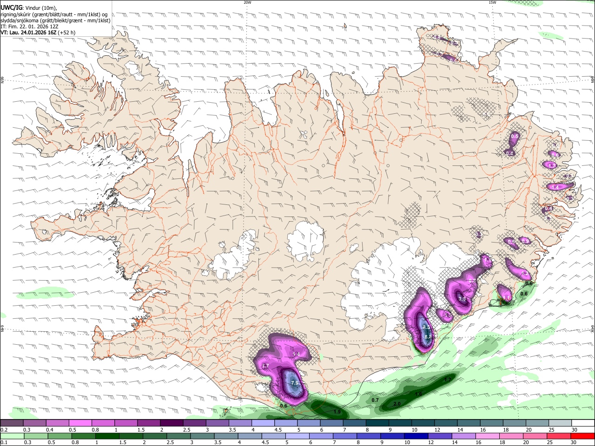Click the "18" top legend label
The image size is (595, 446).
point(506,430)
